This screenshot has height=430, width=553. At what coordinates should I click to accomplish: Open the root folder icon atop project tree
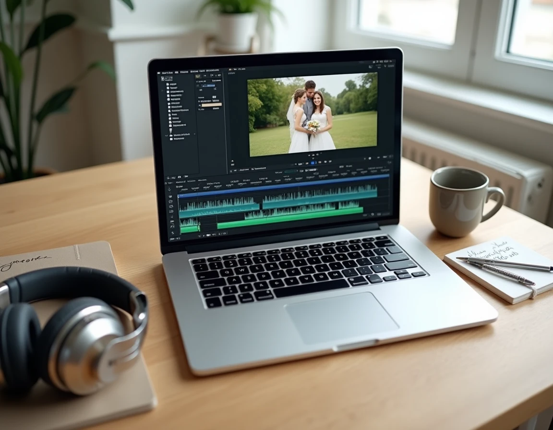tap(163, 79)
